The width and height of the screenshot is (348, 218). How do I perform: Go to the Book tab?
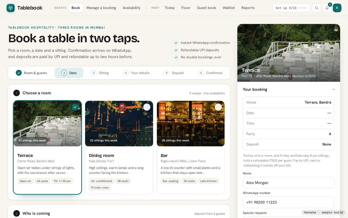76,8
